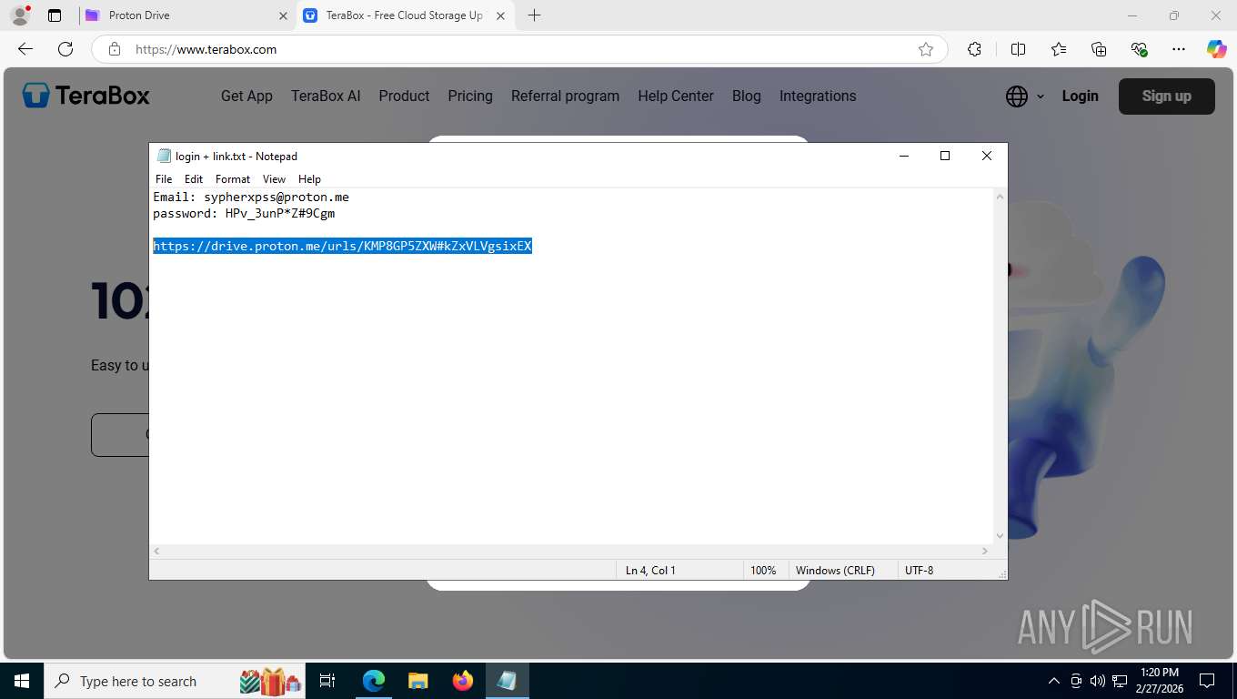Open the TeraBox Blog link
This screenshot has height=699, width=1237.
[746, 96]
